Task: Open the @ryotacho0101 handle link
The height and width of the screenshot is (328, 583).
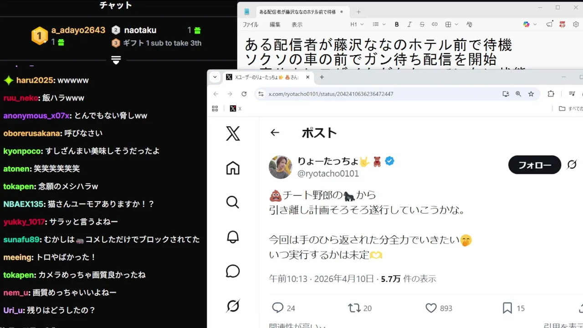Action: pyautogui.click(x=328, y=174)
